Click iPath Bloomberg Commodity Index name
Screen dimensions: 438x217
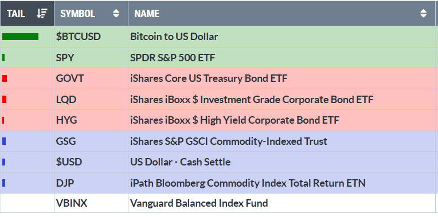(248, 183)
